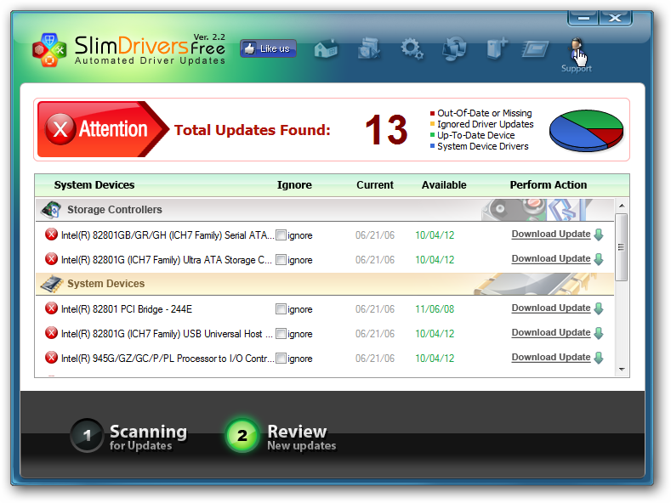Click the device list scrollbar thumb

pyautogui.click(x=622, y=247)
